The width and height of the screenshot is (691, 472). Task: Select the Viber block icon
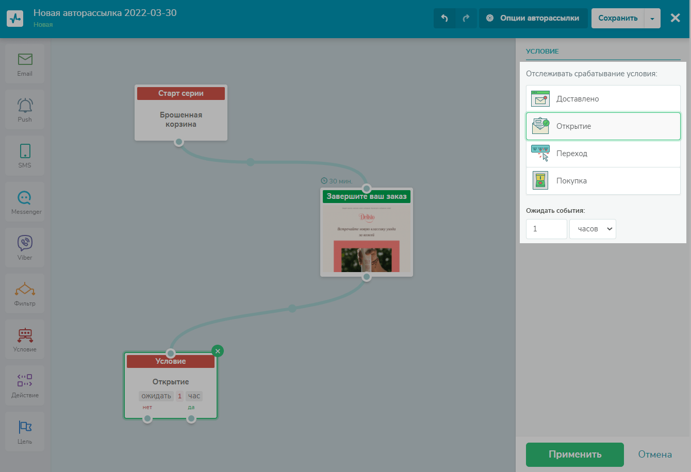coord(25,247)
